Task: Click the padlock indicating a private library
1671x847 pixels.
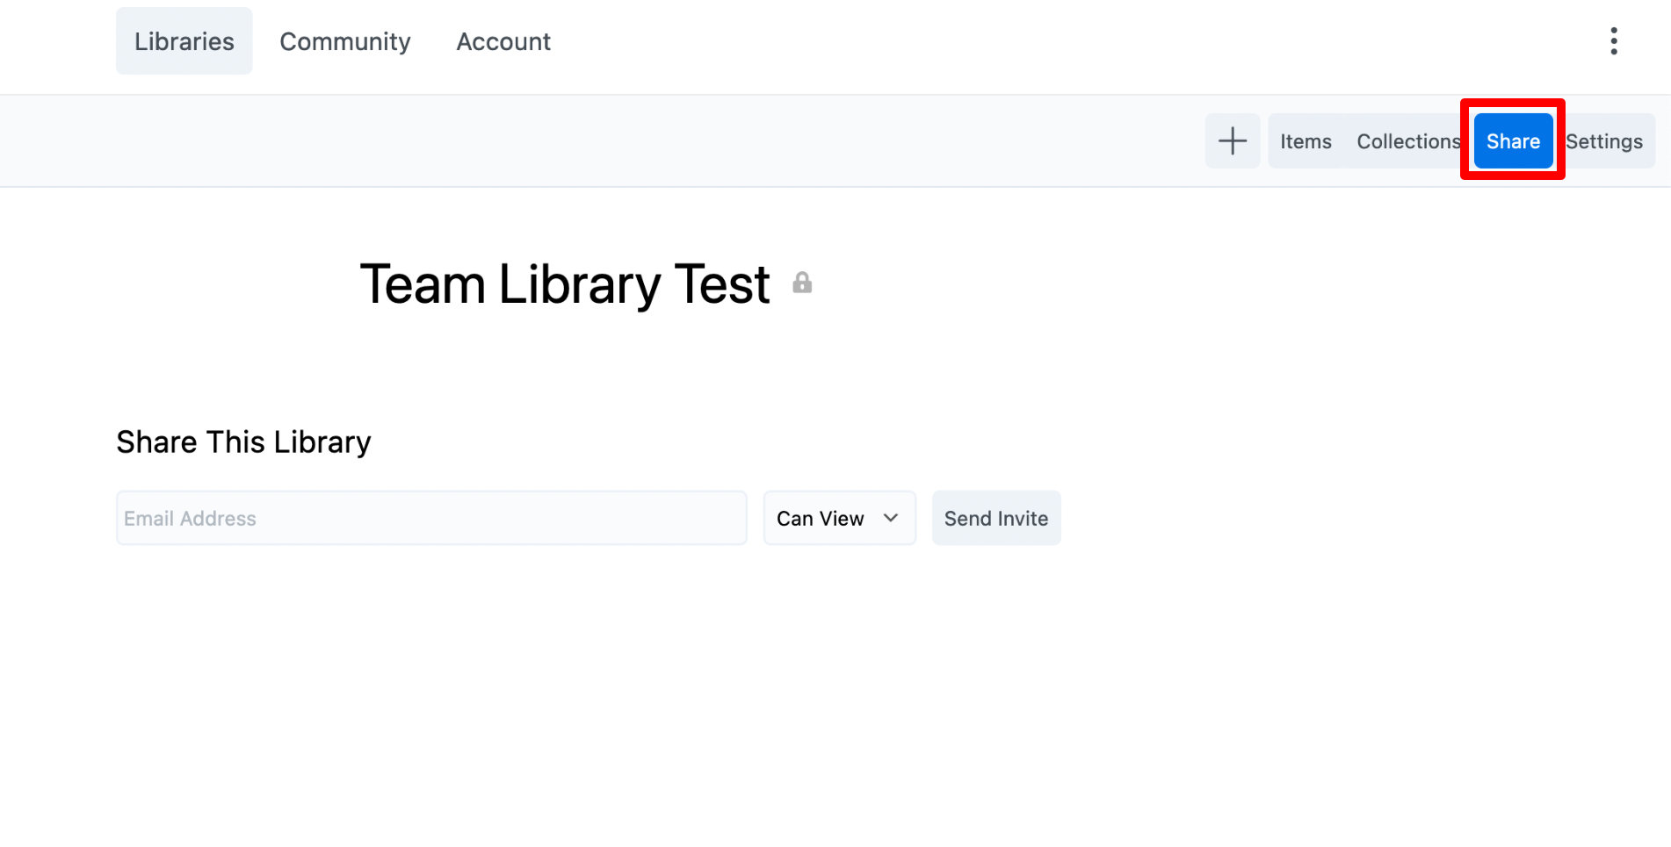Action: tap(802, 283)
